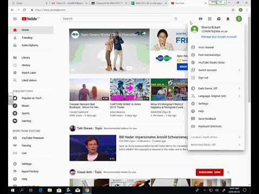Open the YouTube apps grid
Viewport: 259px width, 194px height.
click(x=209, y=19)
